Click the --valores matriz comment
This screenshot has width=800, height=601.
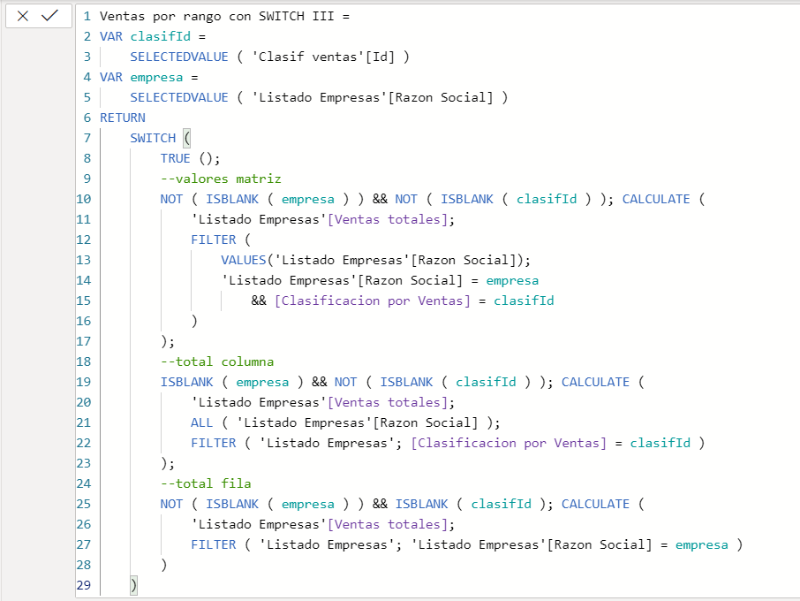tap(221, 179)
